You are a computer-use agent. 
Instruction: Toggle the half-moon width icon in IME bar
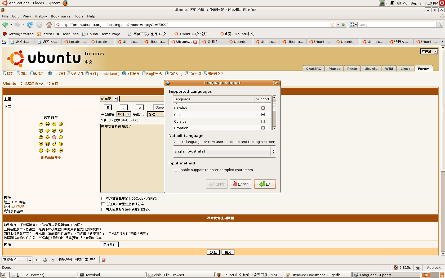pyautogui.click(x=45, y=260)
